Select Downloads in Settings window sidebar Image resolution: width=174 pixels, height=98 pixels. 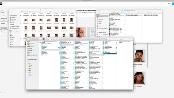click(x=32, y=47)
